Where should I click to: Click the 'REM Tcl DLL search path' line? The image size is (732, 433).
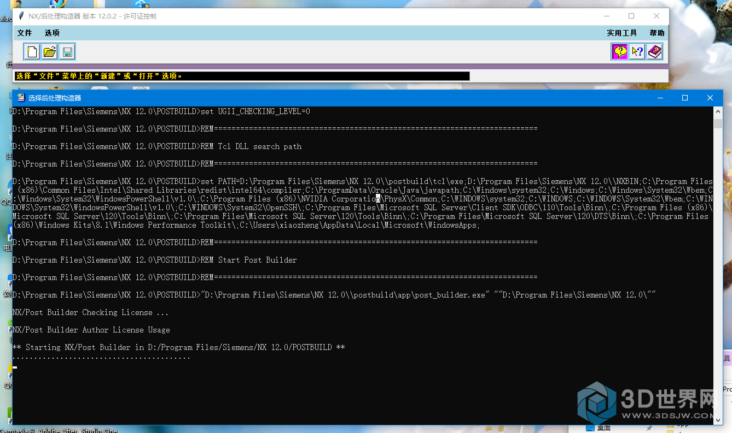click(x=157, y=146)
